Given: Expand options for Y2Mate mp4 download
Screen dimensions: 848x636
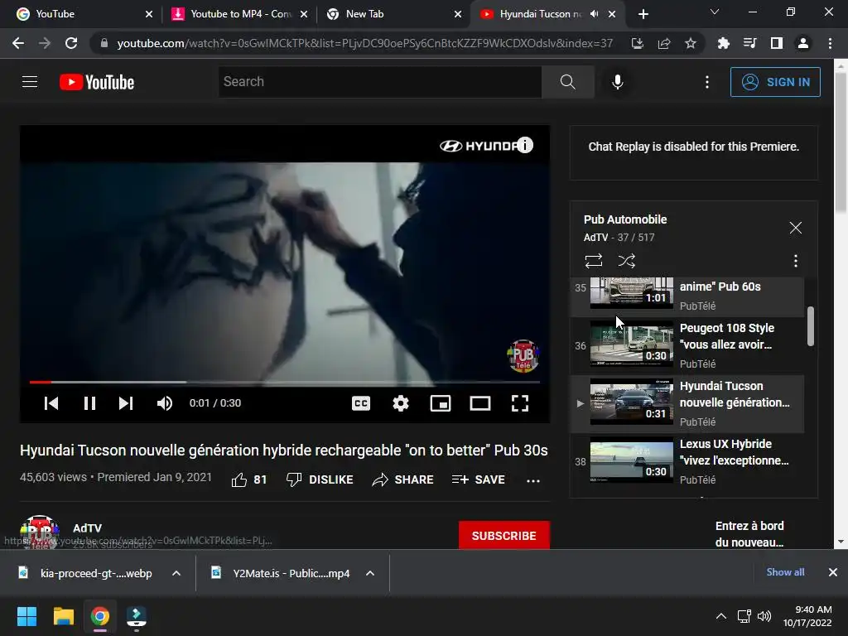Looking at the screenshot, I should coord(370,573).
